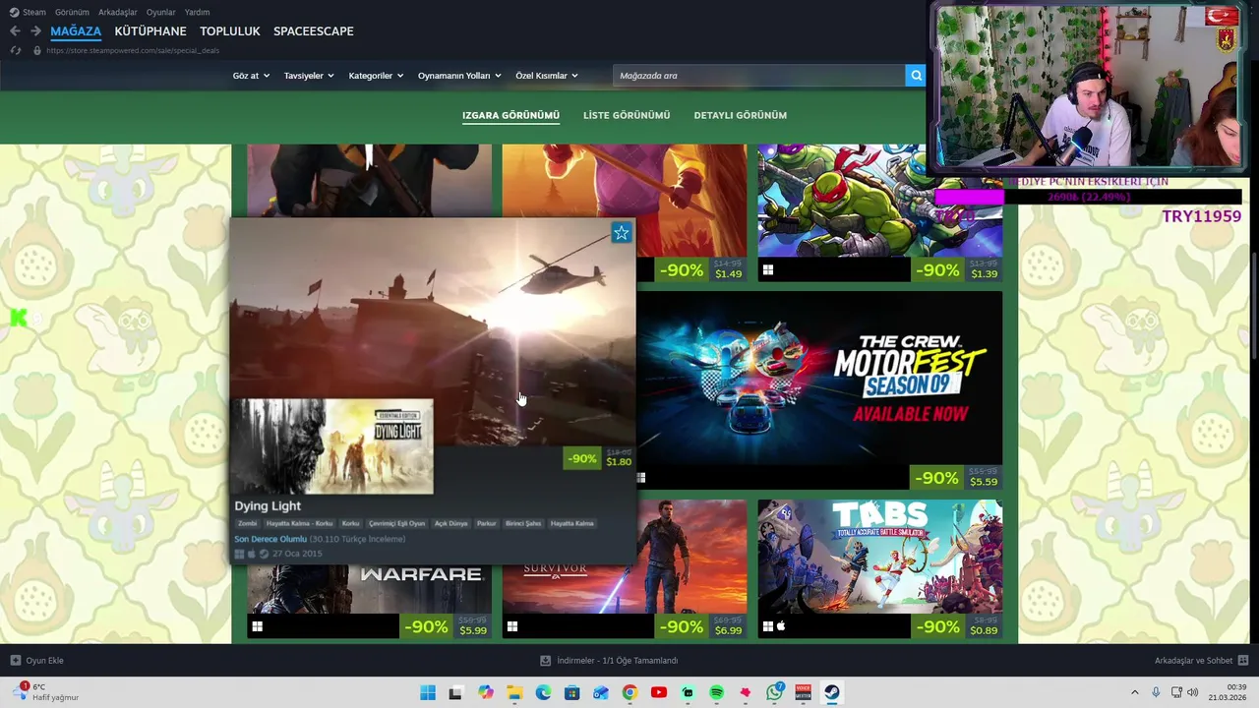Open Arkadaşlar ve Sohbet panel

click(x=1201, y=660)
